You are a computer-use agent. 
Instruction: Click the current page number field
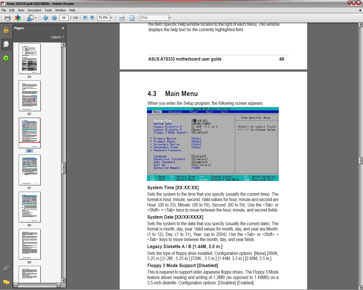click(x=64, y=18)
